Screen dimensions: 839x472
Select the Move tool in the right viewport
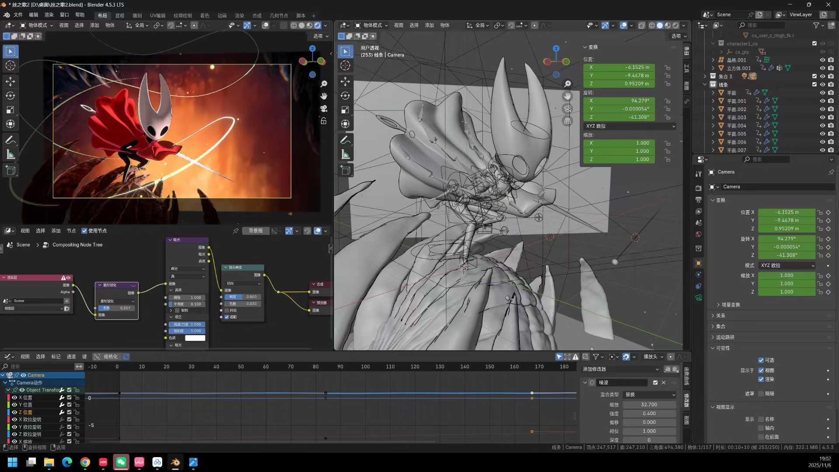pos(345,81)
